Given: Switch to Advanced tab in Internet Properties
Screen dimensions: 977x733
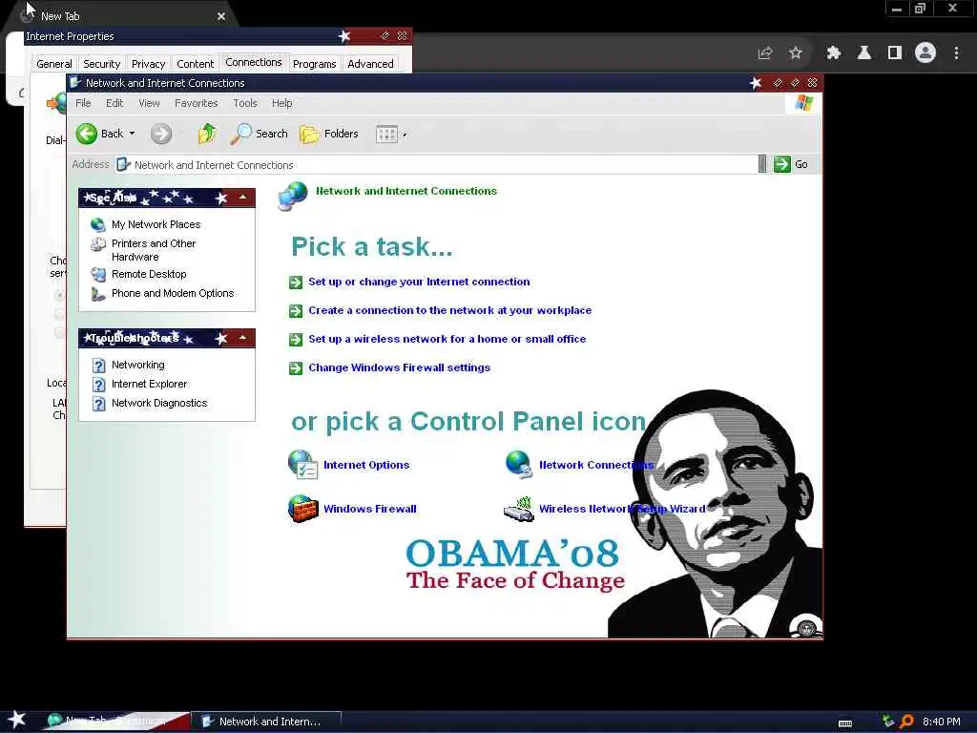Looking at the screenshot, I should (370, 64).
